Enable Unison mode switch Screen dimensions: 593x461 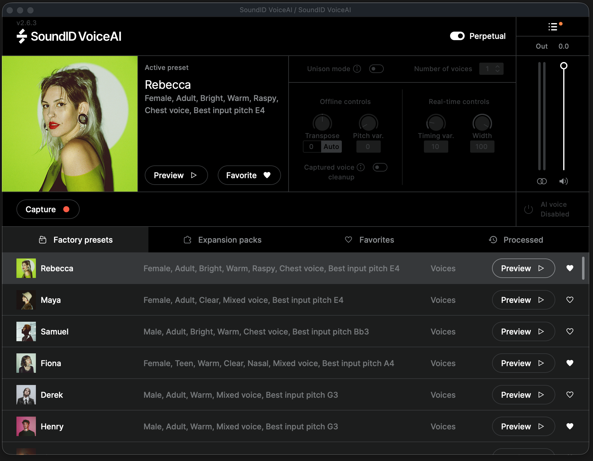(376, 69)
